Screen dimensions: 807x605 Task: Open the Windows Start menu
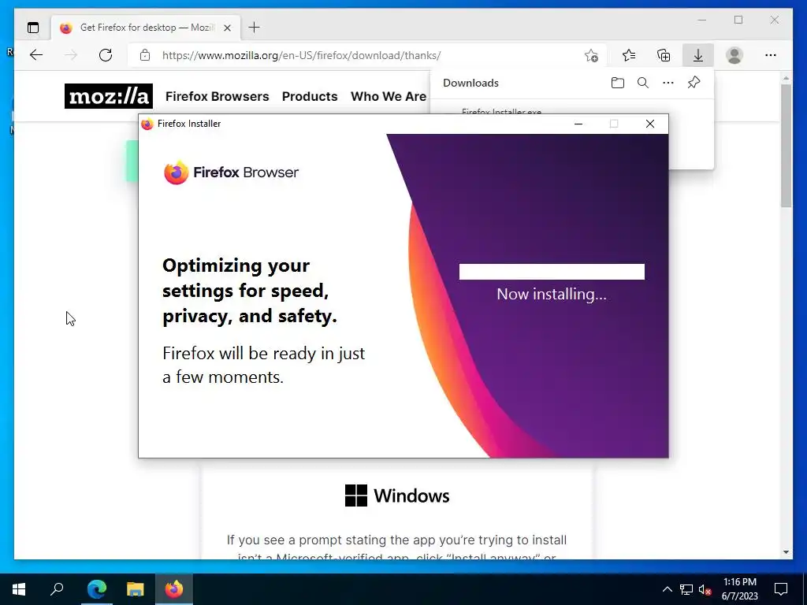(19, 589)
